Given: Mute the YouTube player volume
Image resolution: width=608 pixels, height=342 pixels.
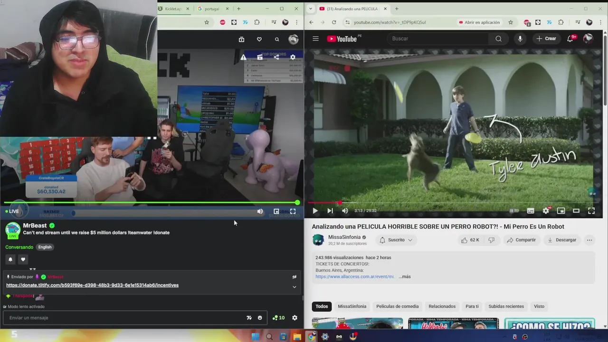Looking at the screenshot, I should click(x=345, y=211).
